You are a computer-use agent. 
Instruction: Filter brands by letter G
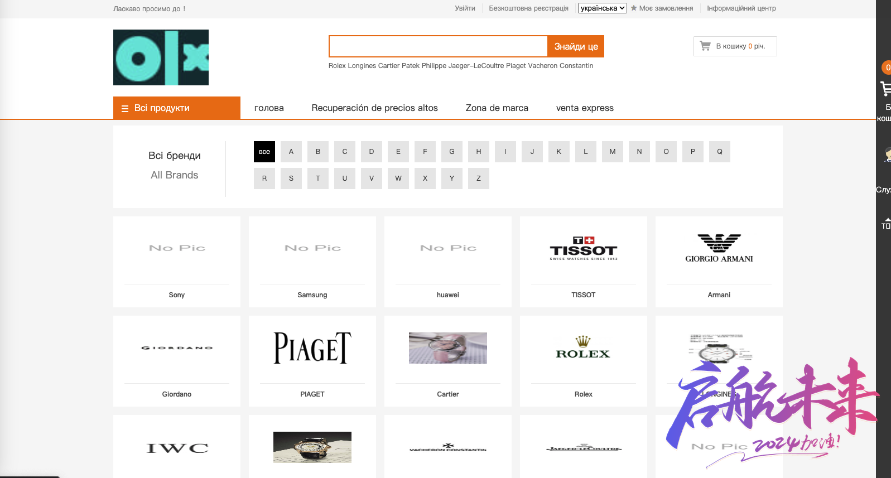pos(452,152)
